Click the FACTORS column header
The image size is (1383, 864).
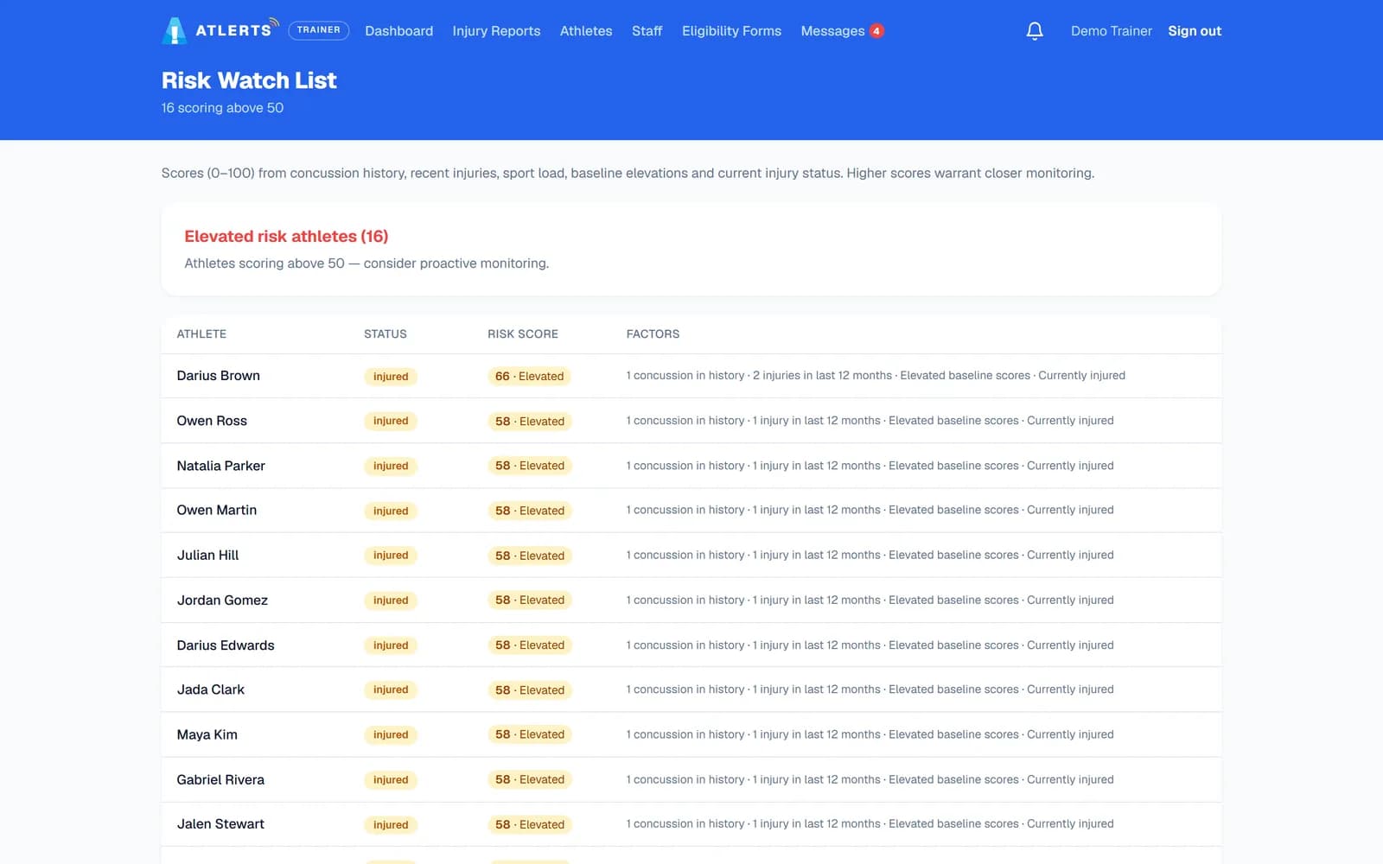click(653, 334)
